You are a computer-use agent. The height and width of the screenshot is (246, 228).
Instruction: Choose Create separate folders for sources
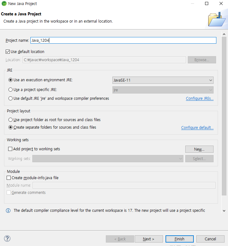(11, 127)
